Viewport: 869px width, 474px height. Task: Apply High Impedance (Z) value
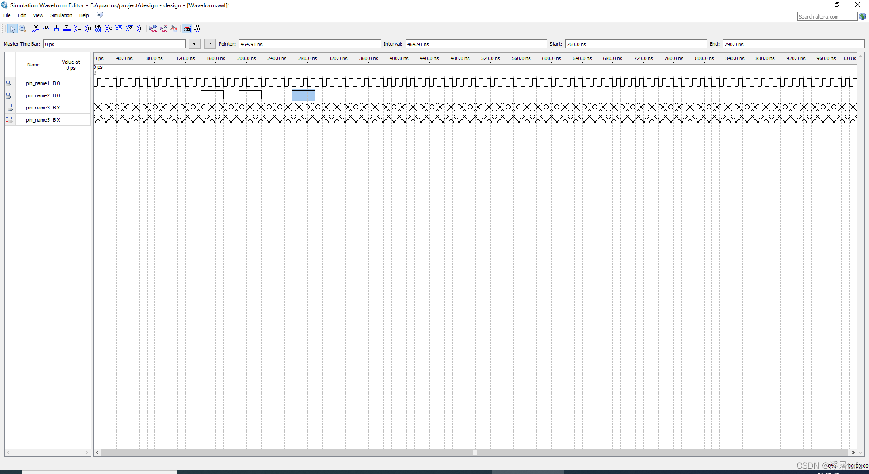pyautogui.click(x=67, y=28)
